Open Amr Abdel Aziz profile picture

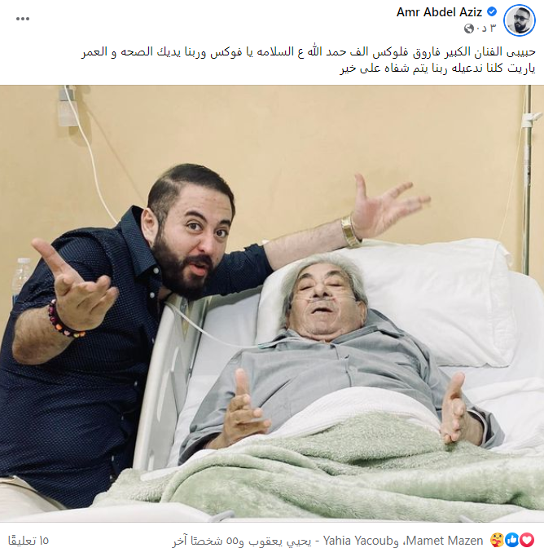click(x=520, y=20)
